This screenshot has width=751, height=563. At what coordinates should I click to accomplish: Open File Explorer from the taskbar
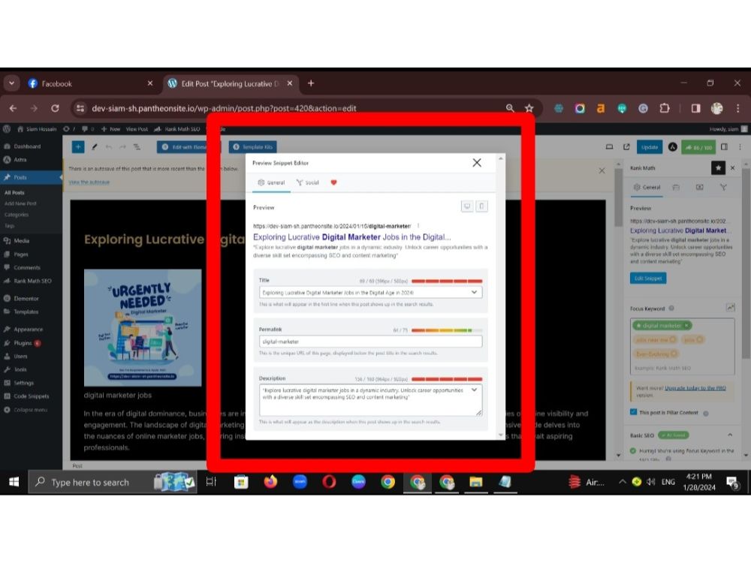pos(475,482)
